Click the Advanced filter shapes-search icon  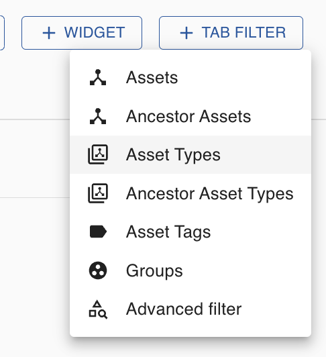pyautogui.click(x=98, y=309)
